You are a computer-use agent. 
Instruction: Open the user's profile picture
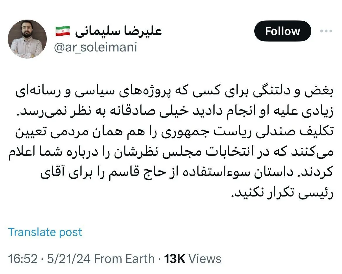27,39
